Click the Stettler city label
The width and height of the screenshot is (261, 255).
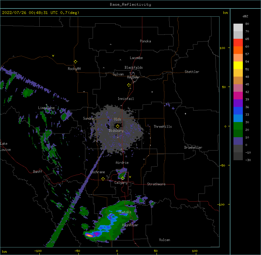tap(192, 72)
